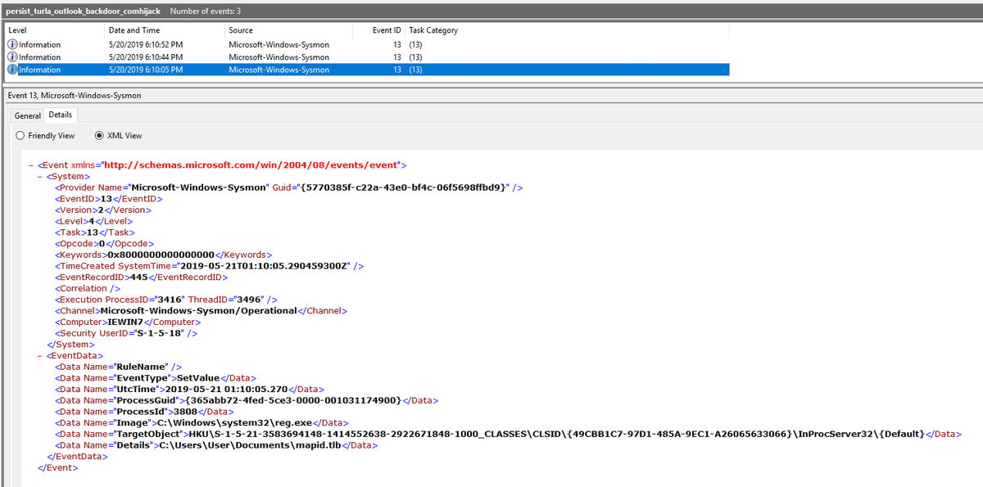Click the Provider Name Microsoft-Windows-Sysmon line
The height and width of the screenshot is (487, 983).
click(288, 187)
